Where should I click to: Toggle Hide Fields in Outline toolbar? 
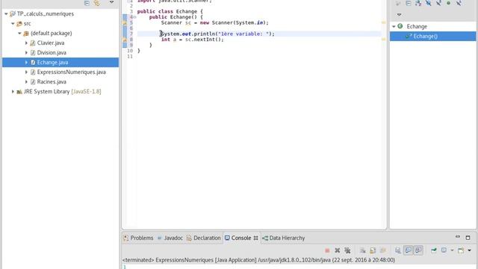(x=428, y=3)
